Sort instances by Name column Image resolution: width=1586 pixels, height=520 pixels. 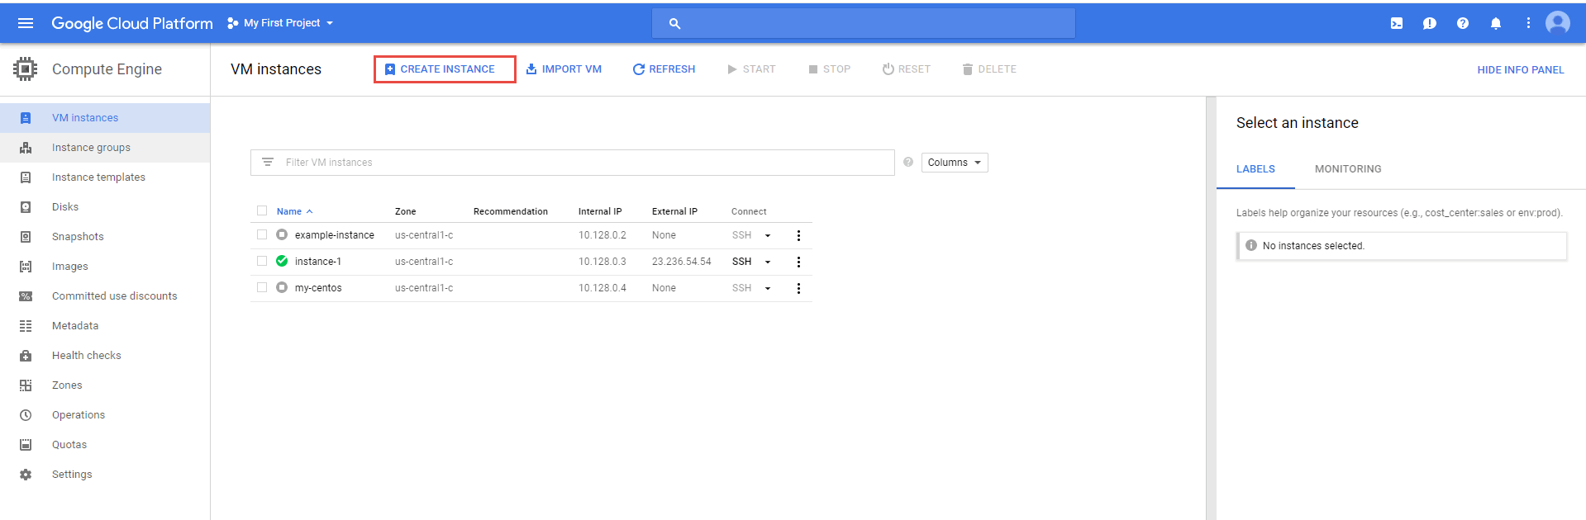(289, 211)
